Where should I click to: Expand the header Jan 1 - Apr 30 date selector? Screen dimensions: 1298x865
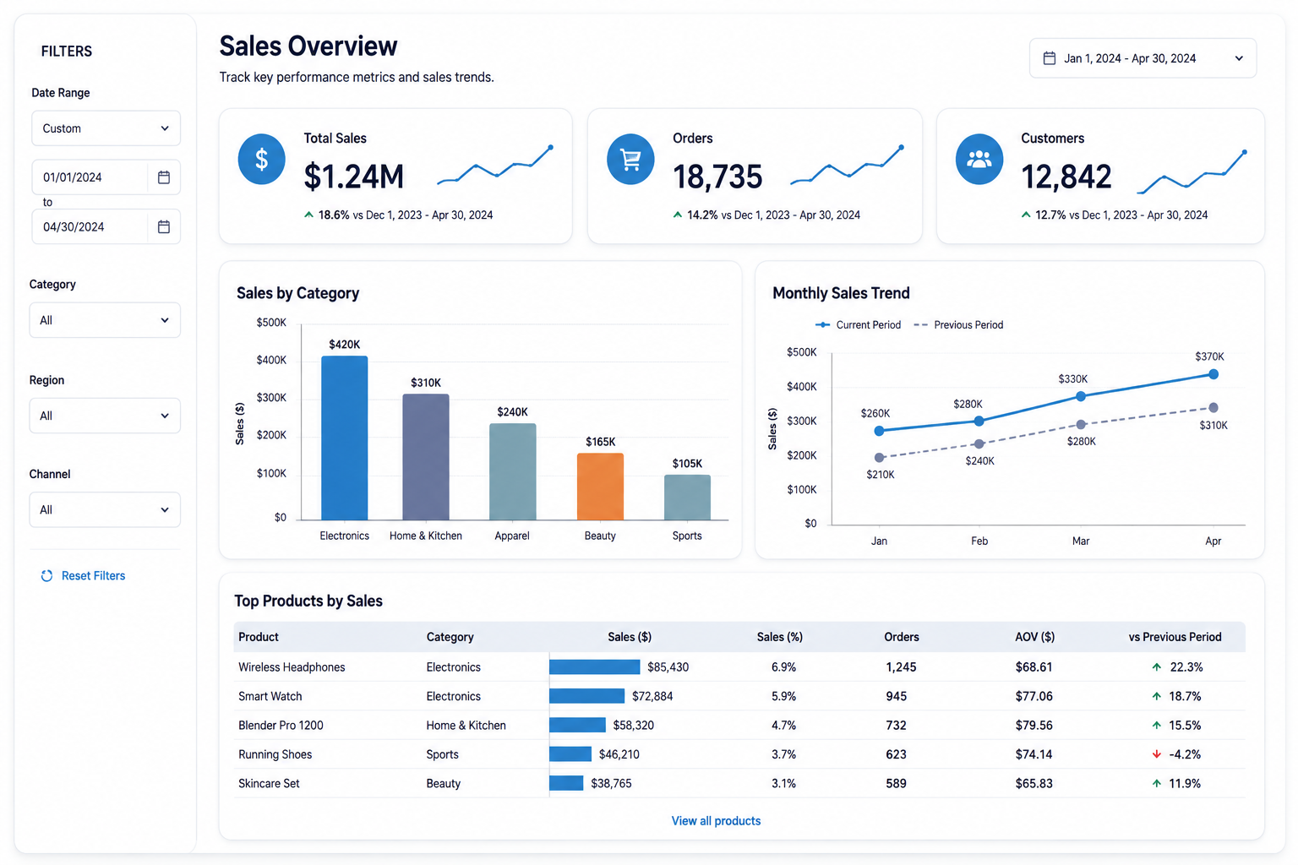(1143, 58)
